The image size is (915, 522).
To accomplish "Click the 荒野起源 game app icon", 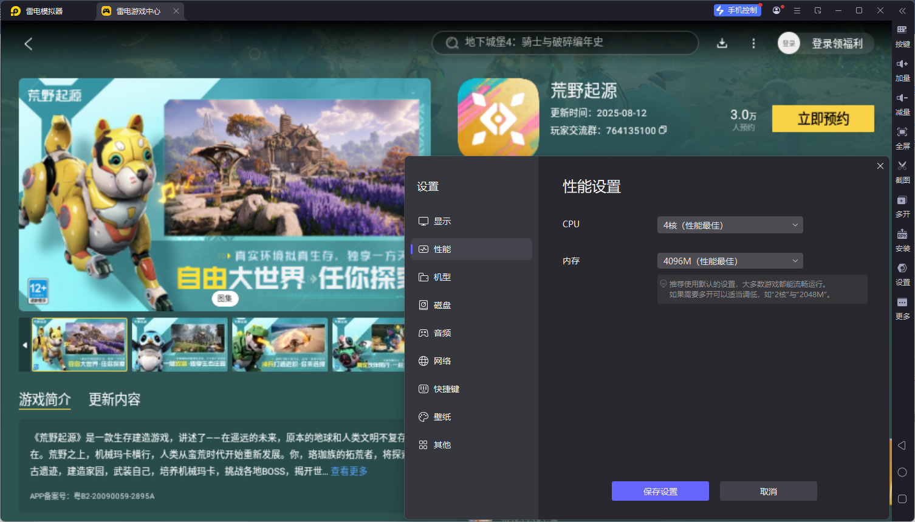I will (498, 117).
